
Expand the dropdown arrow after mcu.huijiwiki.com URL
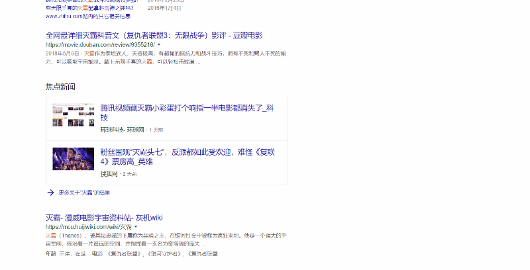tap(136, 227)
